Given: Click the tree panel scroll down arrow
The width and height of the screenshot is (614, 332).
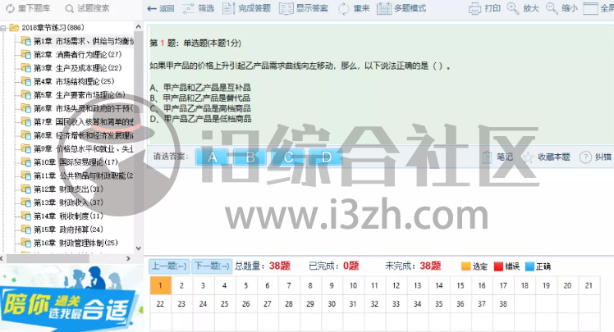Looking at the screenshot, I should click(138, 248).
